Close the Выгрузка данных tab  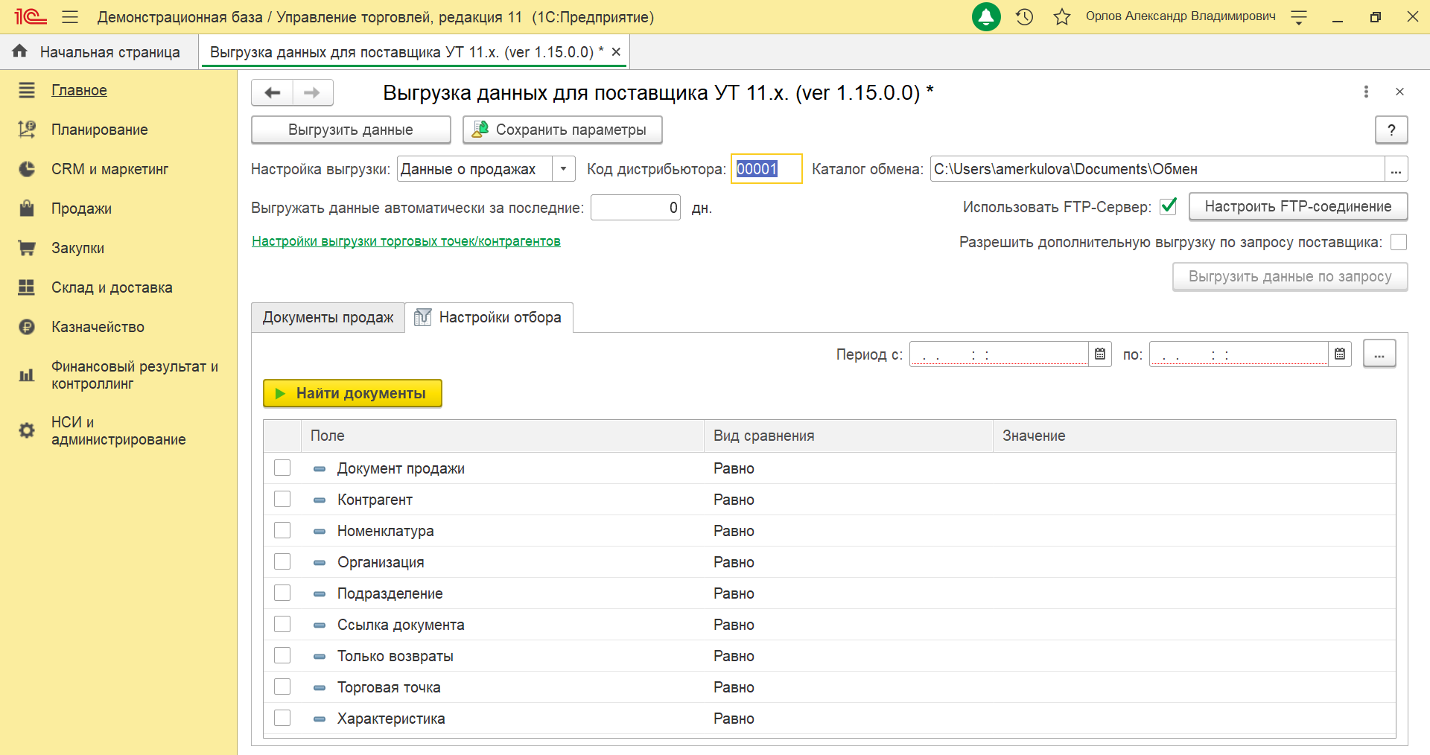tap(616, 52)
